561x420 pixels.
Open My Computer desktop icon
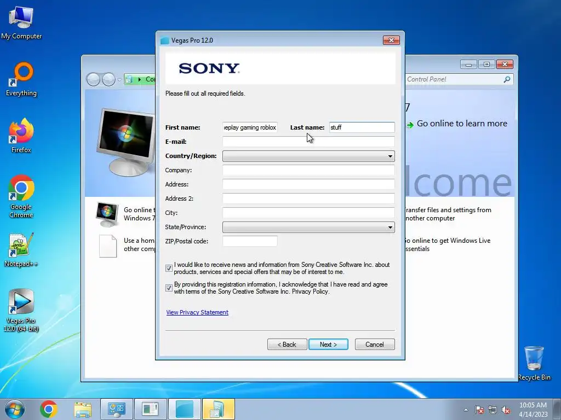point(21,22)
